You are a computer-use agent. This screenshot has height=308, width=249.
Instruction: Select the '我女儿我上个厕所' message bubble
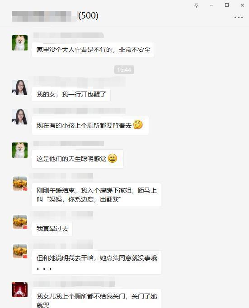[x=96, y=299]
